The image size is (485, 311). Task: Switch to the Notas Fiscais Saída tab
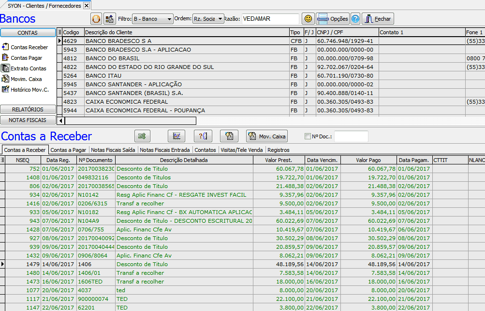click(x=113, y=150)
